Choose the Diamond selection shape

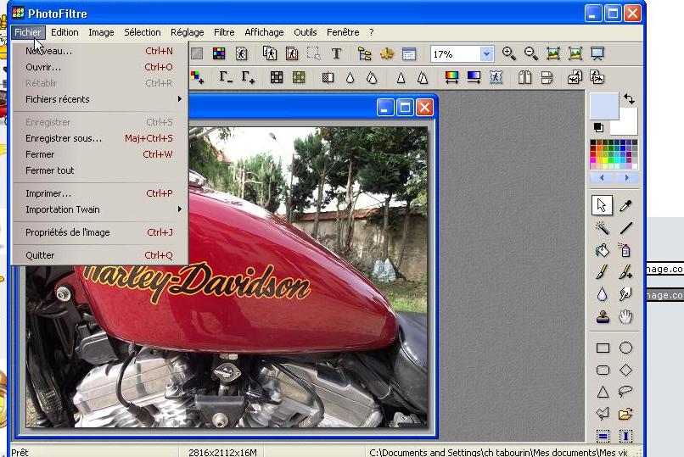(x=625, y=370)
